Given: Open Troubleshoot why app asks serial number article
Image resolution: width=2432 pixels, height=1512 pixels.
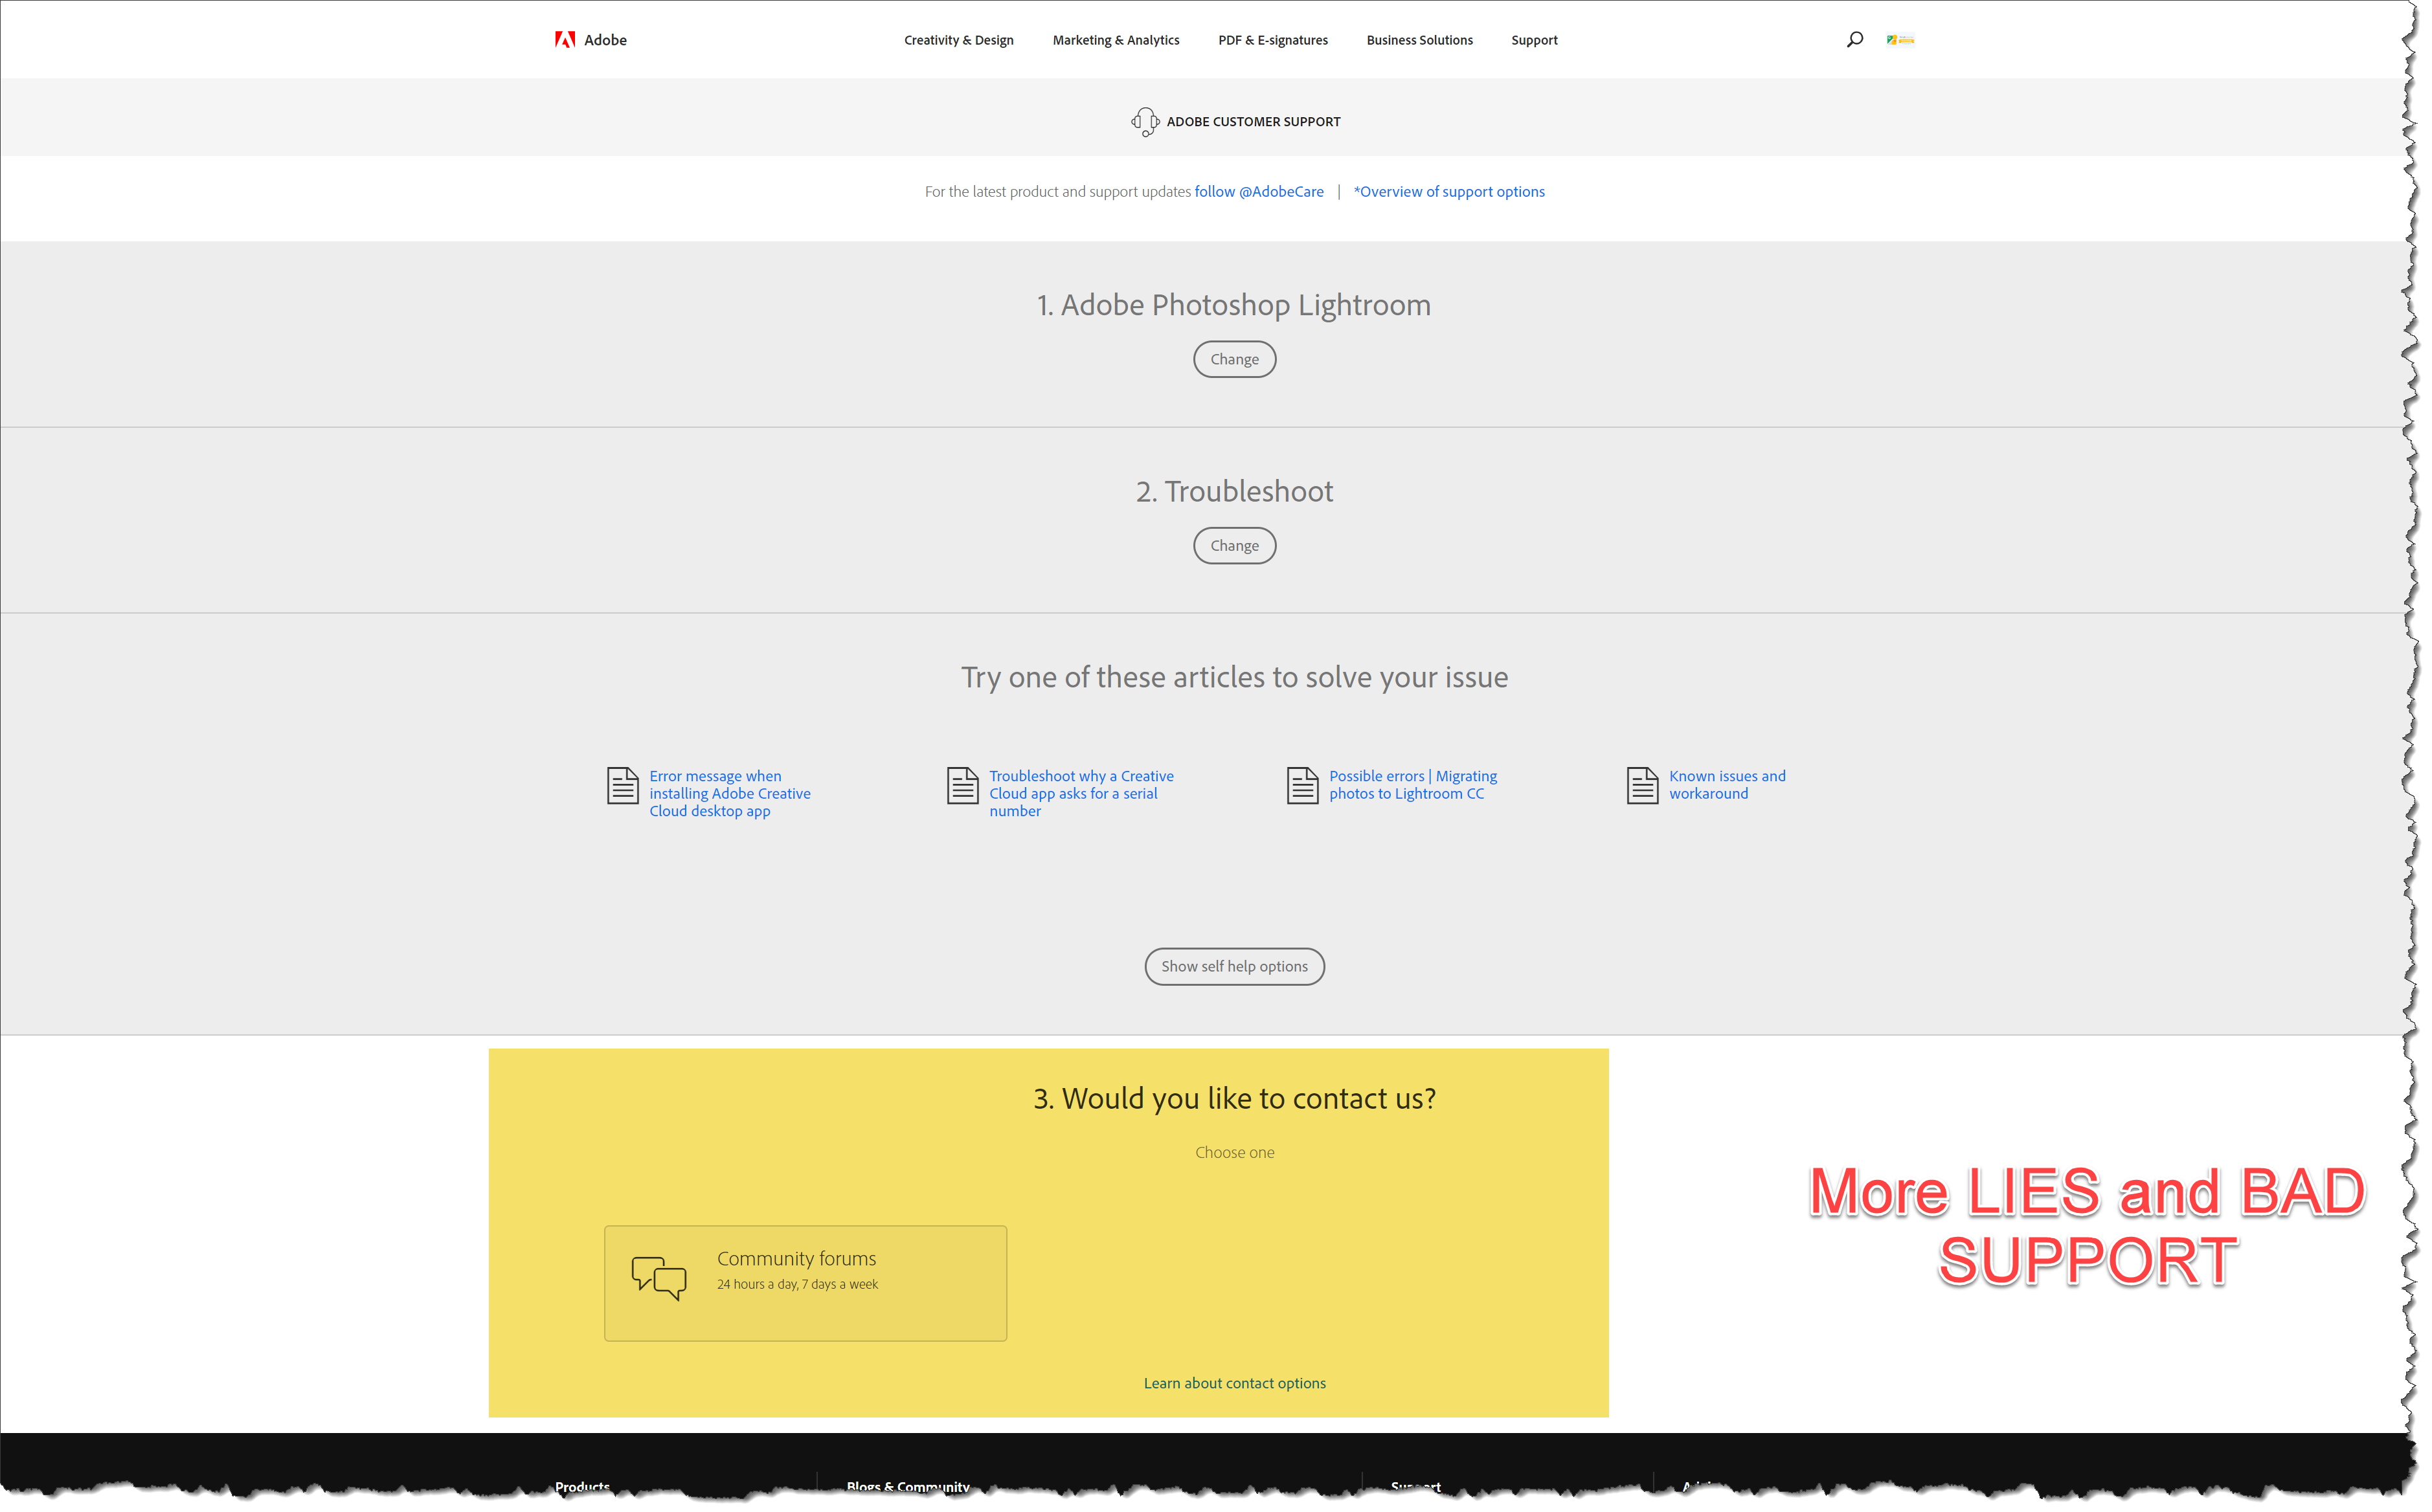Looking at the screenshot, I should click(x=1081, y=793).
